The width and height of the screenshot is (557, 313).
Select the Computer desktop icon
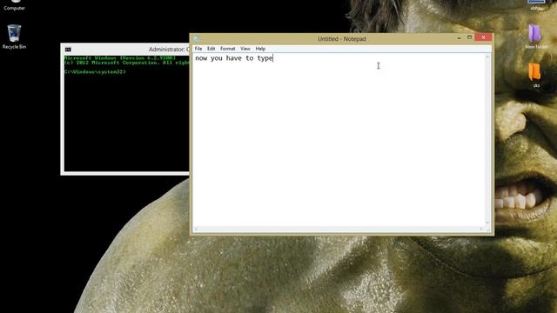click(14, 6)
